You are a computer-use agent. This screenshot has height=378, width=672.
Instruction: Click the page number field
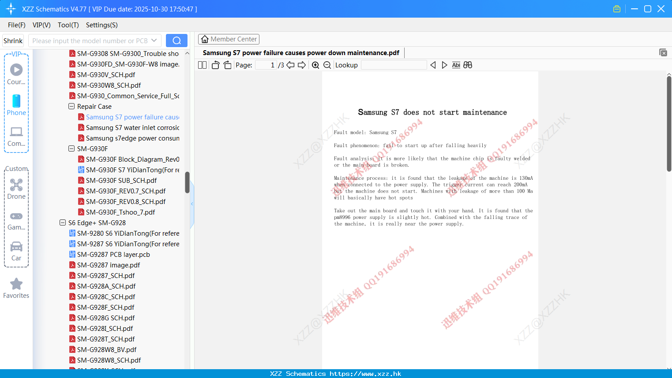coord(266,65)
